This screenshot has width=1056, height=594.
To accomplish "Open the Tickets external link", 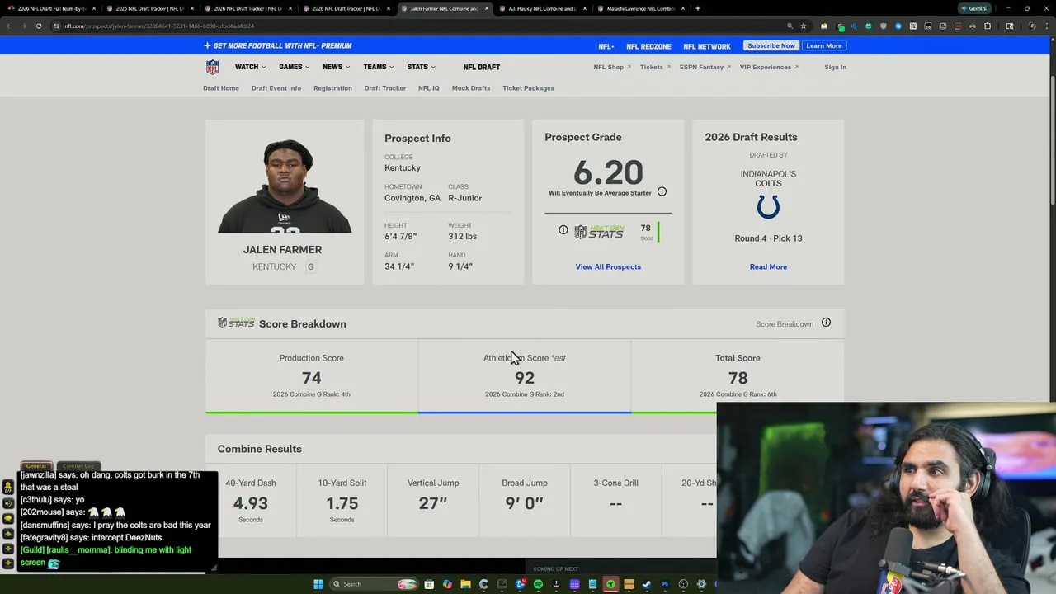I will click(x=655, y=67).
